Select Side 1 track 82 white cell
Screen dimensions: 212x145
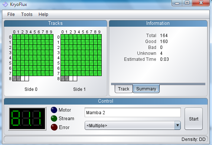pyautogui.click(x=71, y=79)
